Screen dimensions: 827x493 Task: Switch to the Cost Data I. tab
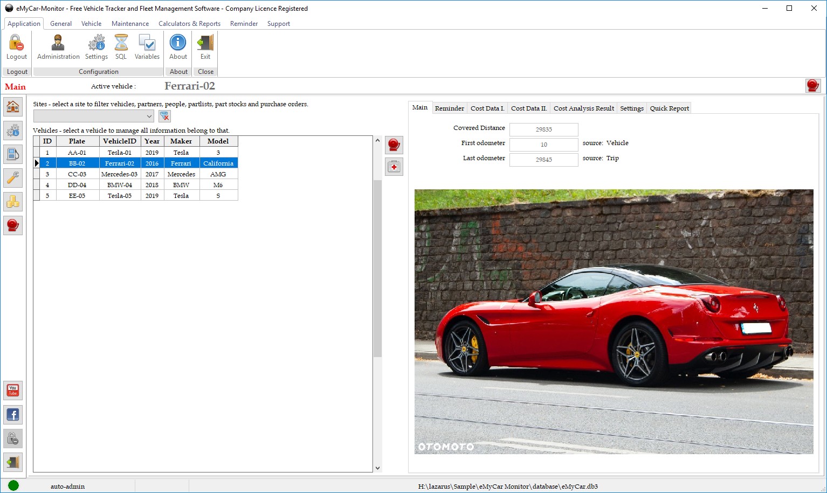[x=487, y=108]
